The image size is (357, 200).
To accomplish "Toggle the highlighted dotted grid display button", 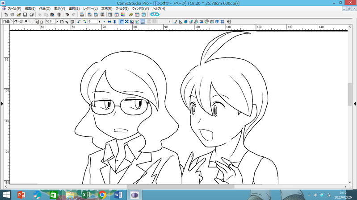I will coord(143,21).
